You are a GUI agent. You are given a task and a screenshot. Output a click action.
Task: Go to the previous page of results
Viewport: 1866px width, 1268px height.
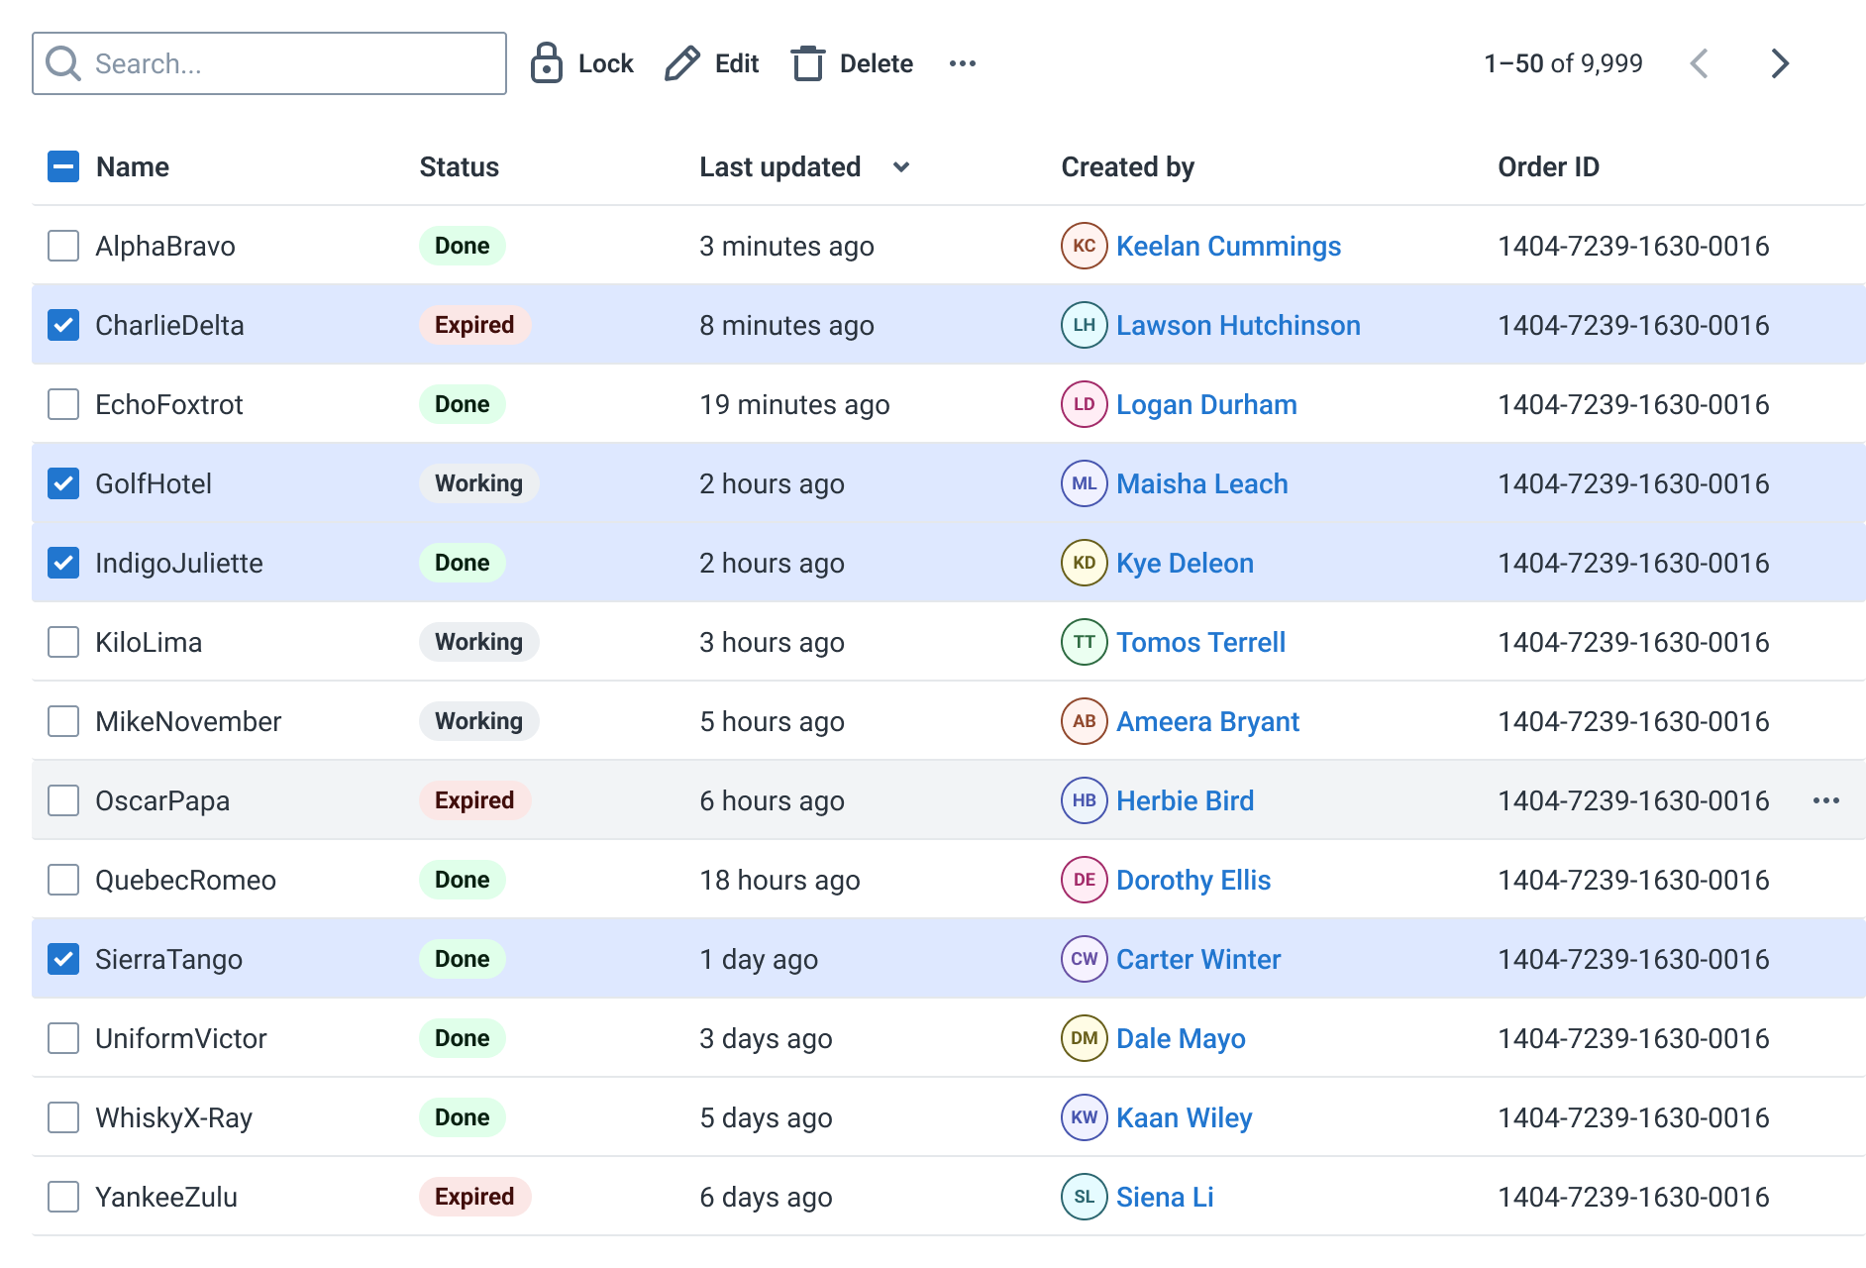click(x=1700, y=63)
